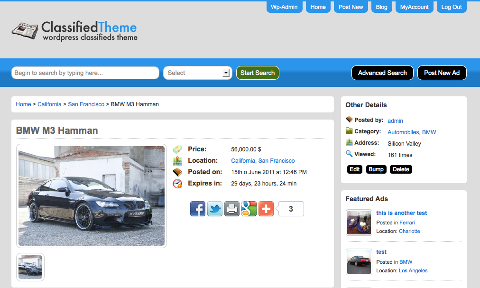Click the price 56,000.00 $
Screen dimensions: 480x288
pyautogui.click(x=246, y=149)
